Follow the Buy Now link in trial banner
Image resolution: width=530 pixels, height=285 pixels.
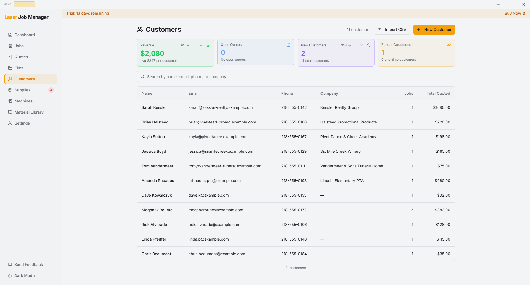coord(513,13)
